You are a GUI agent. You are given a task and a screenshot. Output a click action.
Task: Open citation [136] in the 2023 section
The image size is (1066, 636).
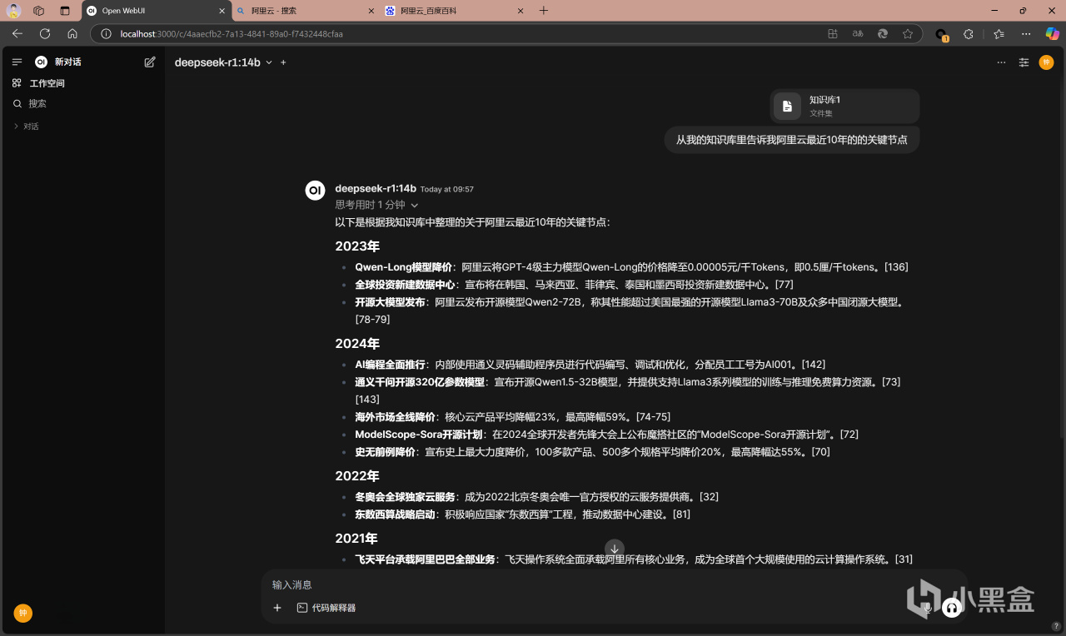(x=895, y=267)
